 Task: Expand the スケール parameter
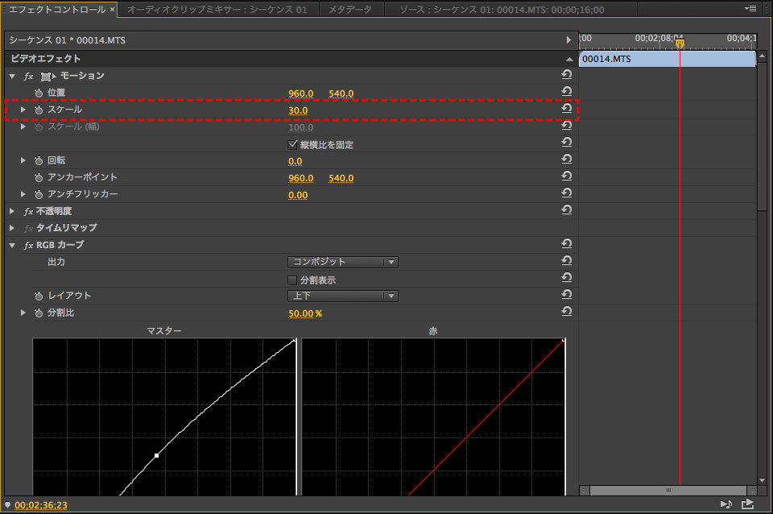click(23, 110)
